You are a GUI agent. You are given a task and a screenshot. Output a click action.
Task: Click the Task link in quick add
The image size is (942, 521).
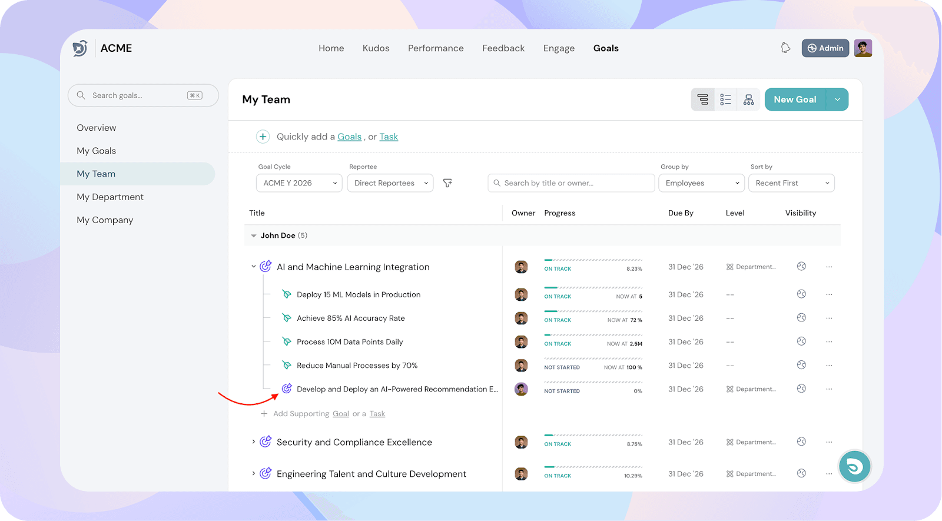pyautogui.click(x=389, y=137)
